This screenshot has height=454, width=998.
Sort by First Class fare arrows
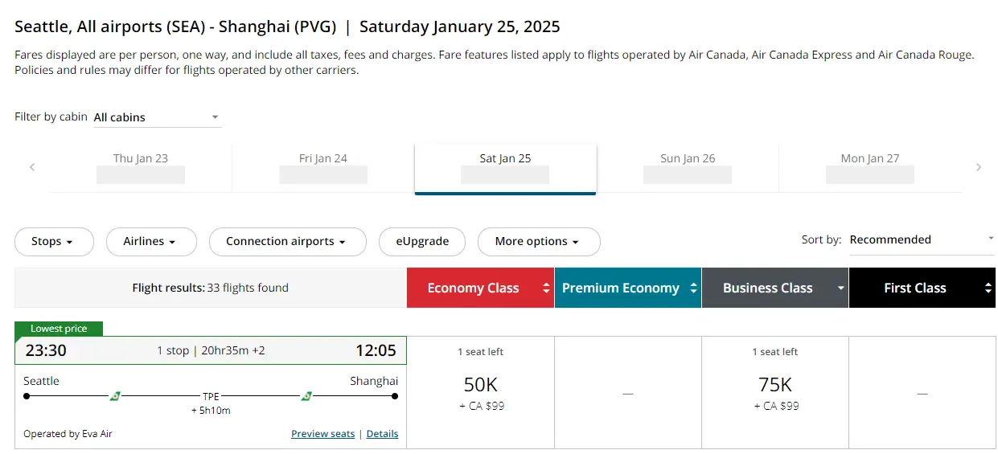pos(988,288)
